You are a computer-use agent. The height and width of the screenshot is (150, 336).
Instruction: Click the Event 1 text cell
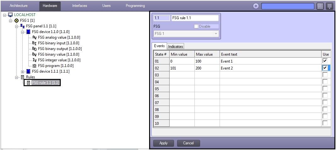pos(271,61)
